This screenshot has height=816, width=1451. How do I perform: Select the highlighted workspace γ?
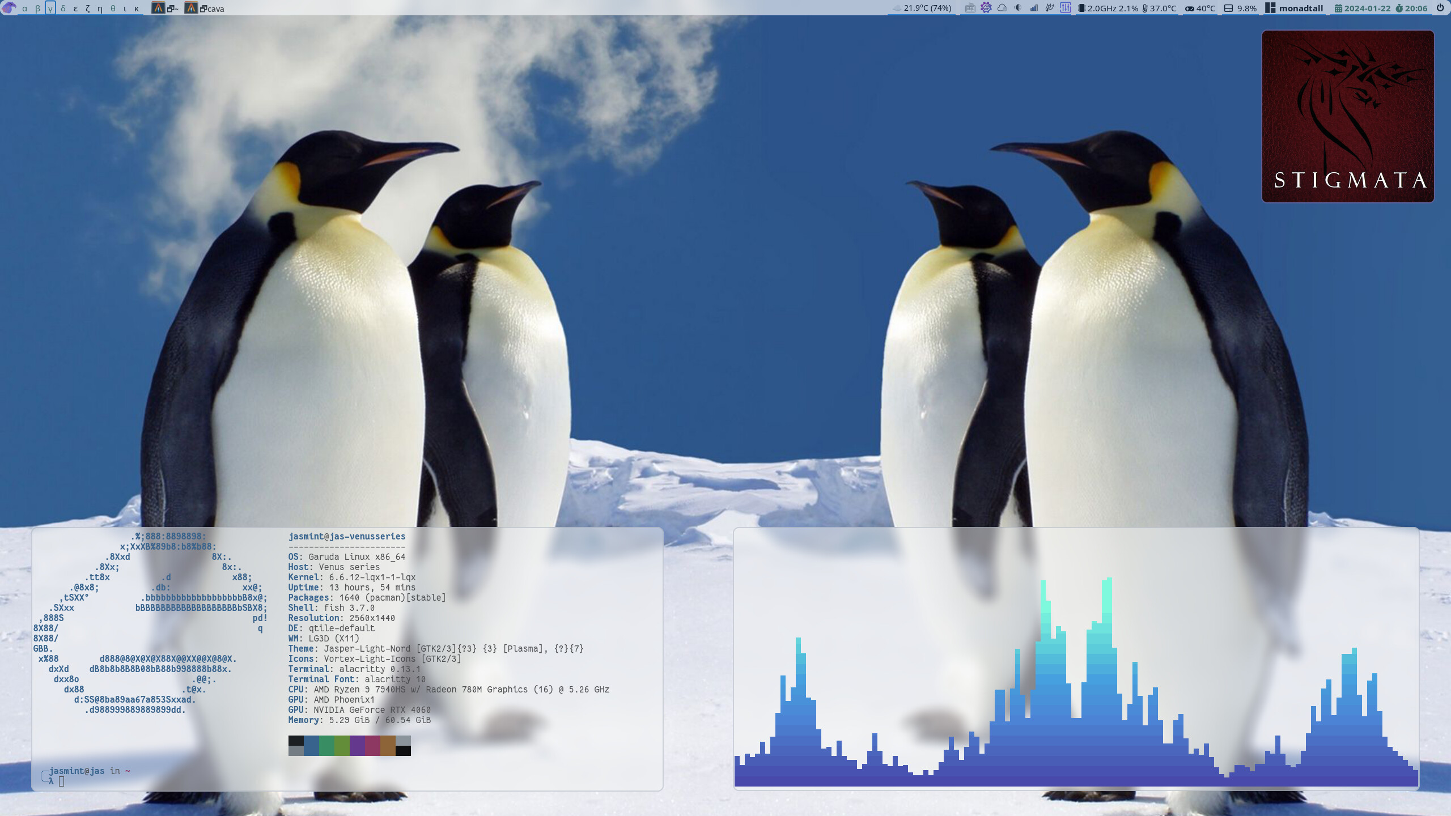tap(50, 8)
